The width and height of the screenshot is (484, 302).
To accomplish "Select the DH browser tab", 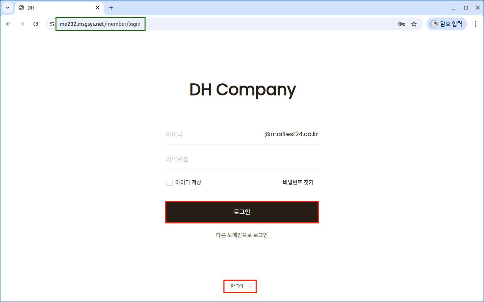I will pyautogui.click(x=57, y=8).
